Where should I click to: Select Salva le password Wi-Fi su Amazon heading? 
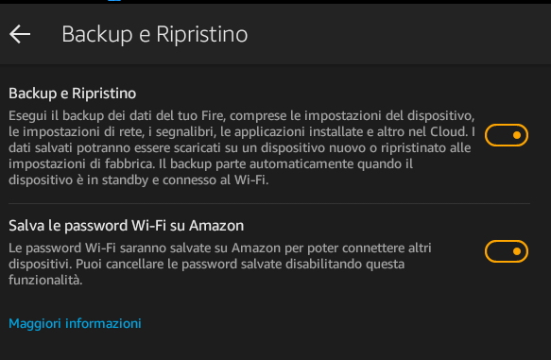tap(126, 226)
